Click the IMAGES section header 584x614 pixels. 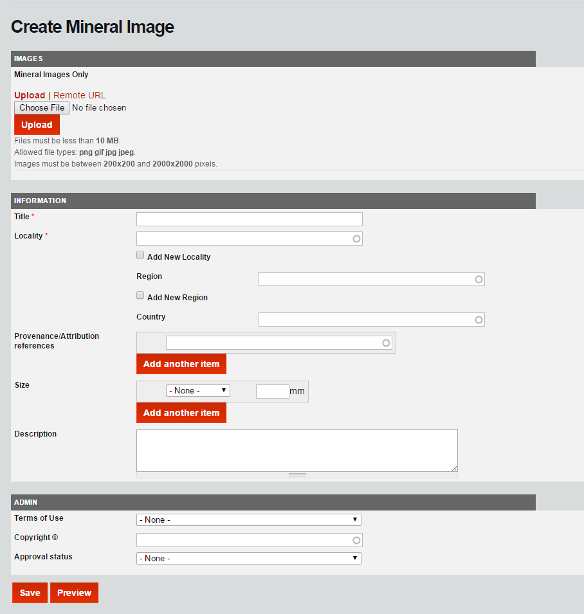pos(273,59)
